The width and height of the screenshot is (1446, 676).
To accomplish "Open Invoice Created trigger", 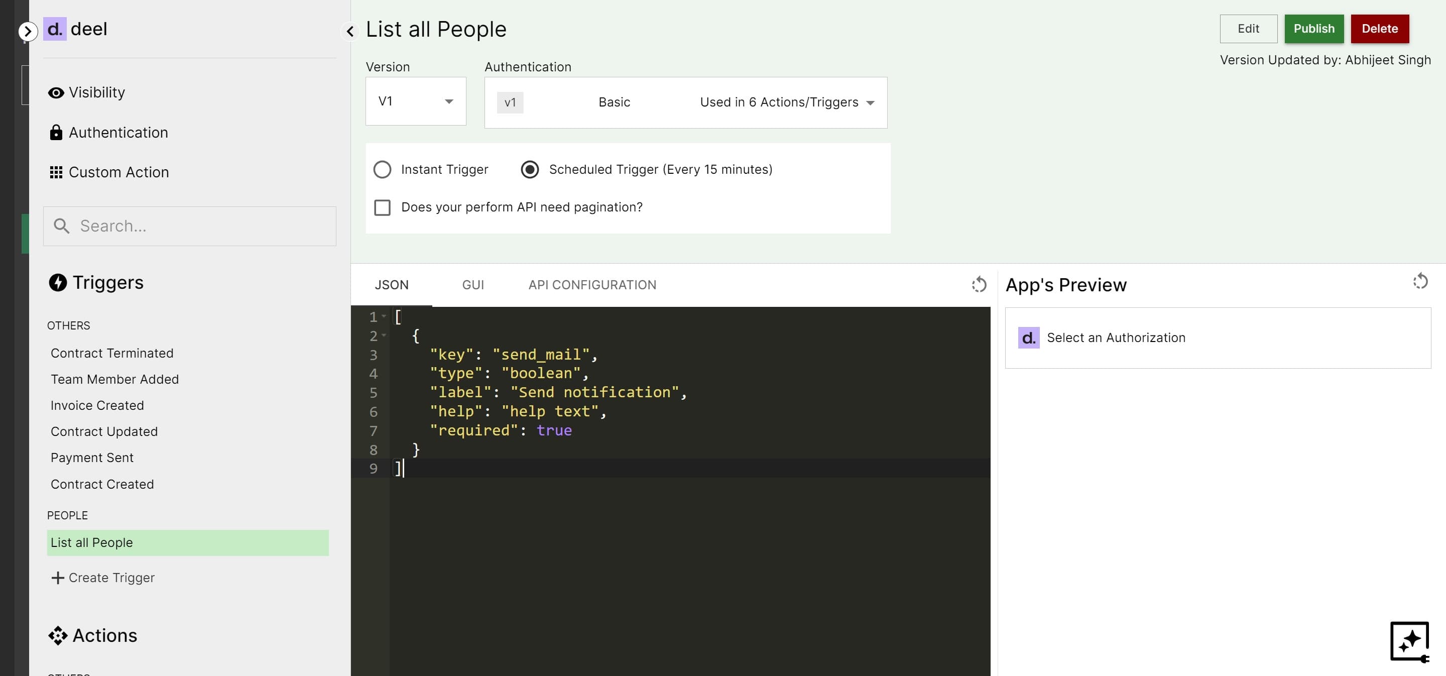I will [x=97, y=405].
